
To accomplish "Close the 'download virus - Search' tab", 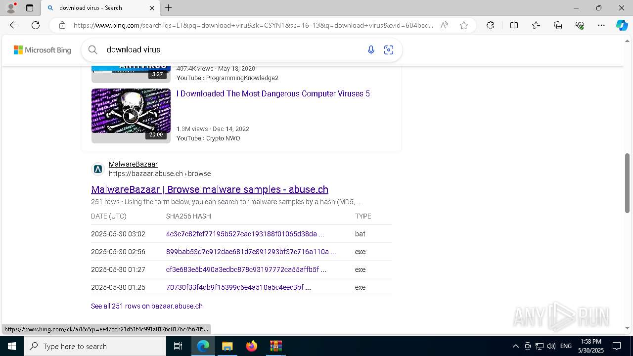I will tap(152, 8).
